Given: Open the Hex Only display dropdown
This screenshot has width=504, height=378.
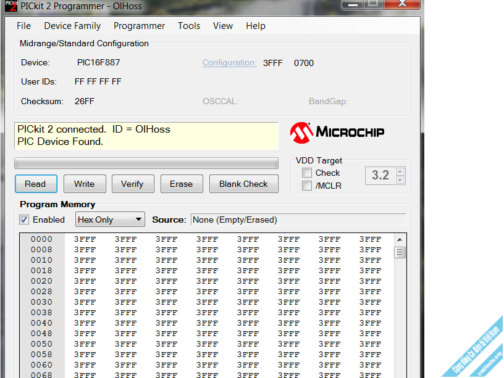Looking at the screenshot, I should coord(110,220).
